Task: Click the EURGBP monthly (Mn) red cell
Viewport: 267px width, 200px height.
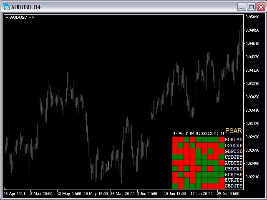Action: 175,174
